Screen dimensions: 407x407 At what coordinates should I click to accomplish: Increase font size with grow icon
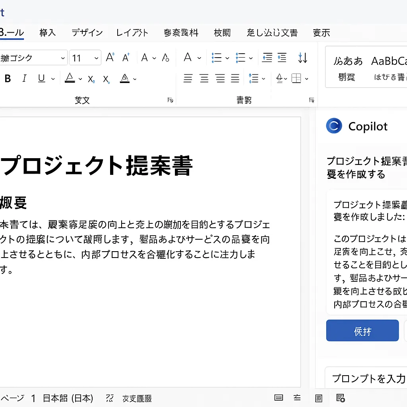pos(110,58)
